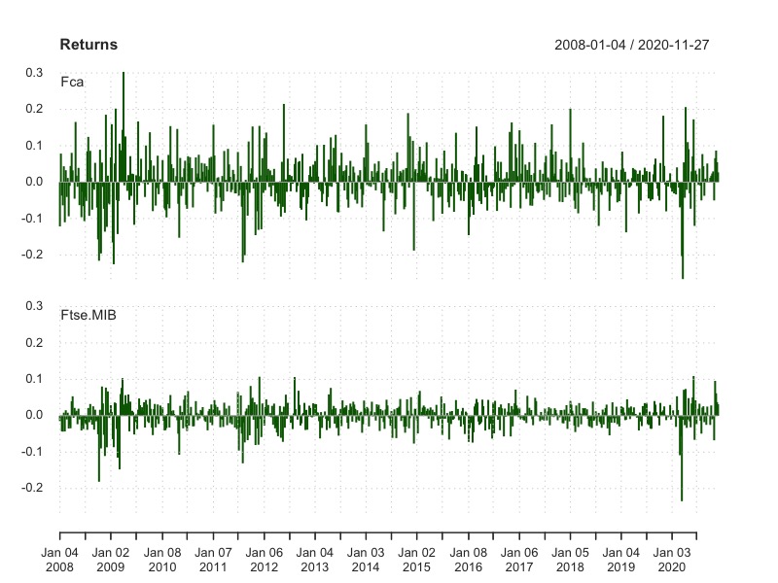Pick the Jan 08 2010 axis label
This screenshot has height=583, width=778.
pos(162,559)
